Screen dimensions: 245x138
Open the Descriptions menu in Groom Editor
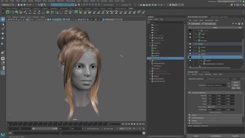click(209, 20)
